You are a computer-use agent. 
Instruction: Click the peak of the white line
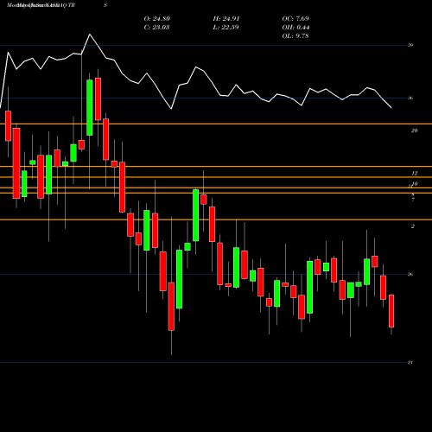coord(90,35)
